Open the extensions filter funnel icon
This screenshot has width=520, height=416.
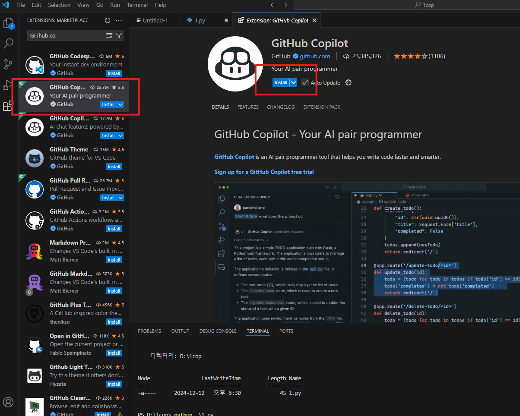119,35
